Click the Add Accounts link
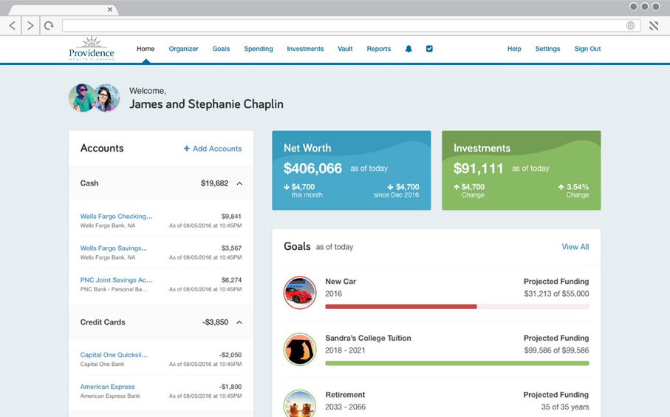The height and width of the screenshot is (417, 670). (213, 149)
